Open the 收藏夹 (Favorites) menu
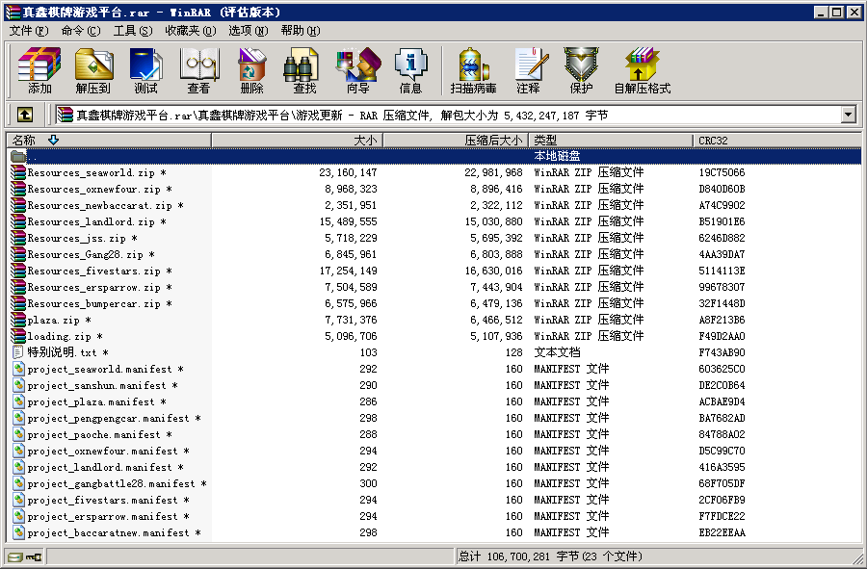867x569 pixels. [189, 31]
